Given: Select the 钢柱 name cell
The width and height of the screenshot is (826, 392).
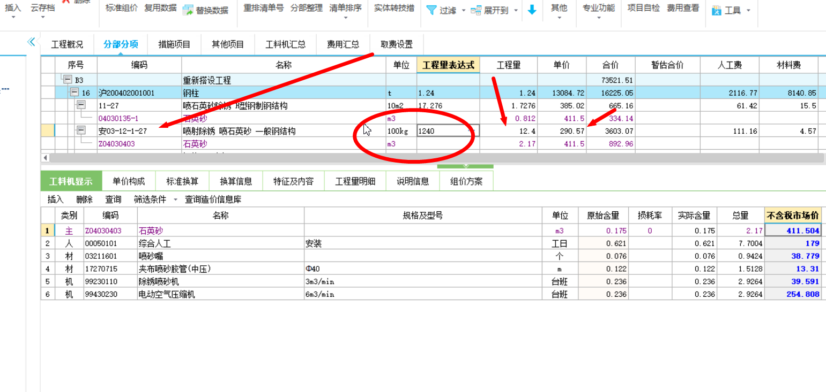Looking at the screenshot, I should (x=284, y=93).
